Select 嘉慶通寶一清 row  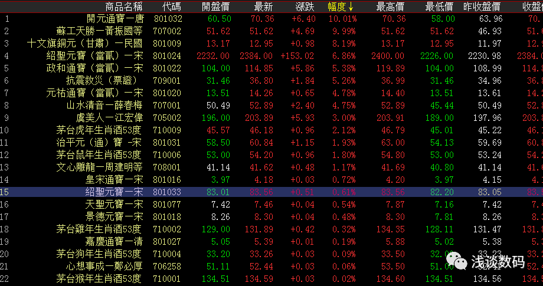[271, 242]
